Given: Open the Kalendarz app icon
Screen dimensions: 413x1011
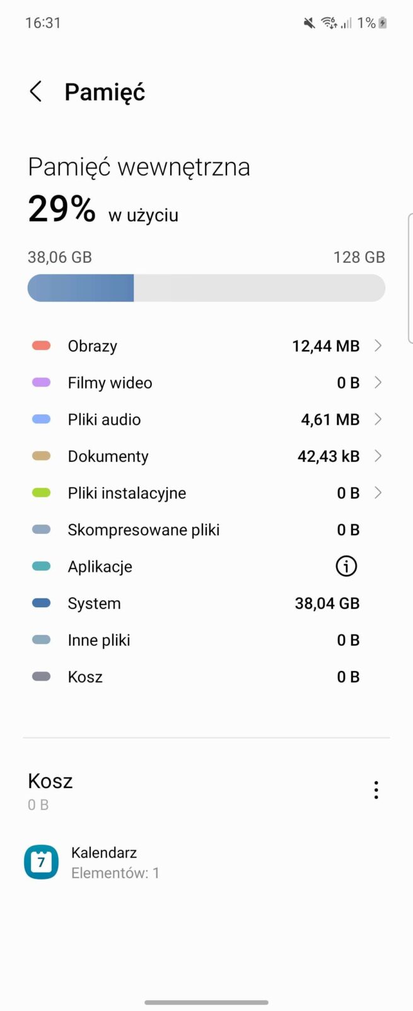Looking at the screenshot, I should tap(41, 862).
